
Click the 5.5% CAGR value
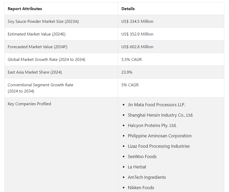tap(131, 60)
